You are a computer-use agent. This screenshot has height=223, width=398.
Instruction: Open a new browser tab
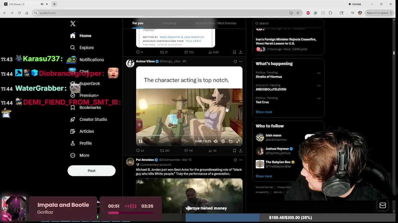point(54,4)
